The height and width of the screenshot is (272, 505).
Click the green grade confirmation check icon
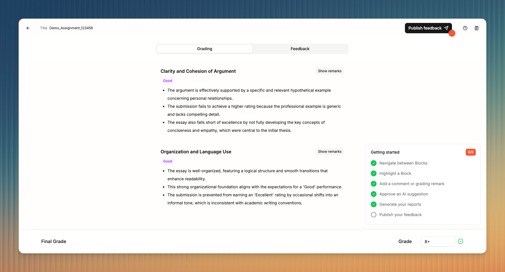(x=461, y=241)
